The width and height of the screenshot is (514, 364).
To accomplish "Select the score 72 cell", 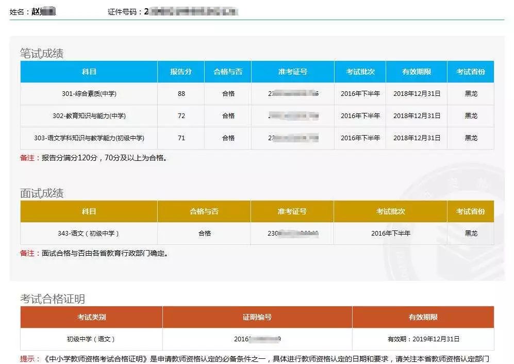I will pyautogui.click(x=181, y=116).
